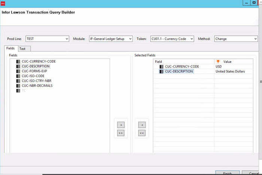The height and width of the screenshot is (175, 262).
Task: Open the Method dropdown showing Change
Action: [x=236, y=39]
